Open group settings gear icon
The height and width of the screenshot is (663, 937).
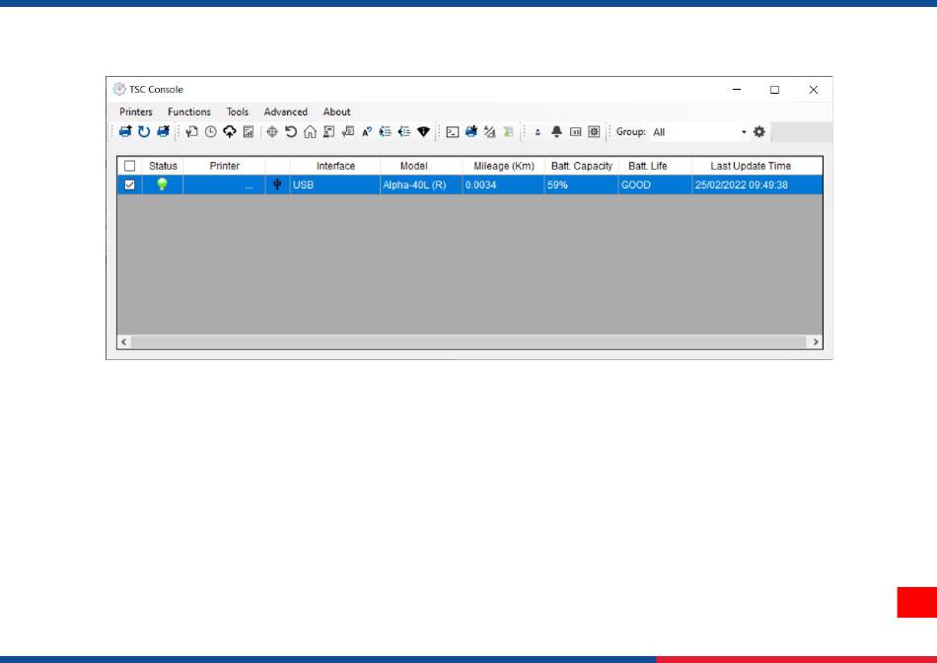pos(758,131)
